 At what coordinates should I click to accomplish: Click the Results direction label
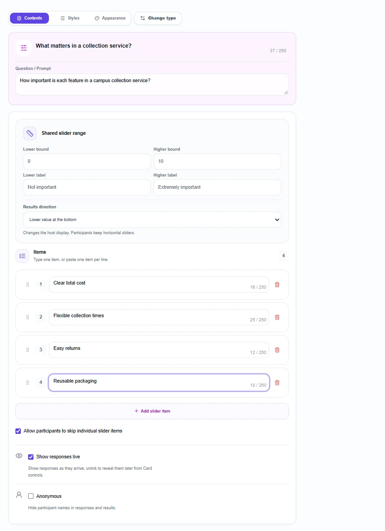pos(39,207)
